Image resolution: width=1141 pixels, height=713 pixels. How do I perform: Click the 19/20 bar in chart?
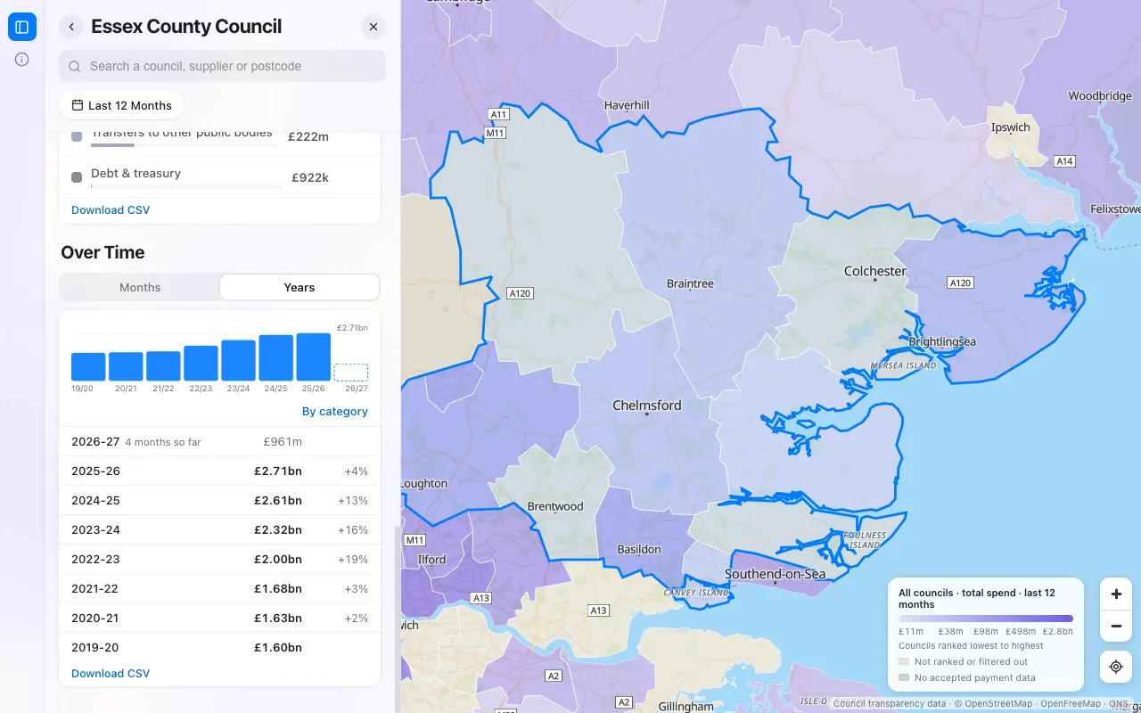88,366
